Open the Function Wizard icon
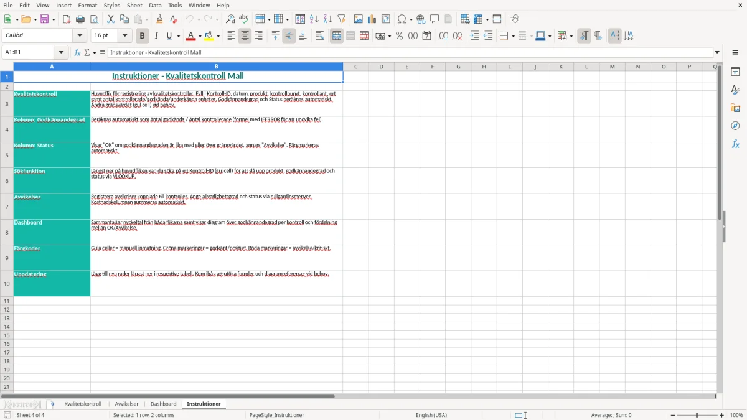The width and height of the screenshot is (747, 420). pyautogui.click(x=77, y=52)
